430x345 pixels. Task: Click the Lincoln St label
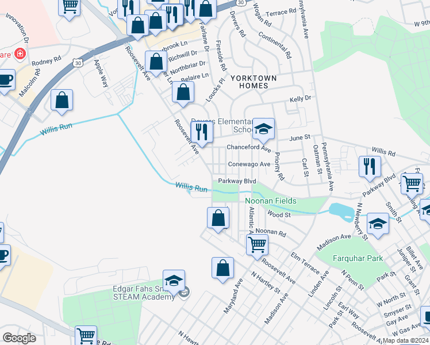333,298
